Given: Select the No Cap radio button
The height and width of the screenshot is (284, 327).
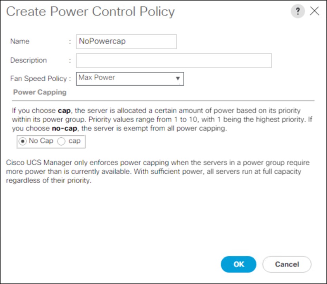Looking at the screenshot, I should [23, 141].
